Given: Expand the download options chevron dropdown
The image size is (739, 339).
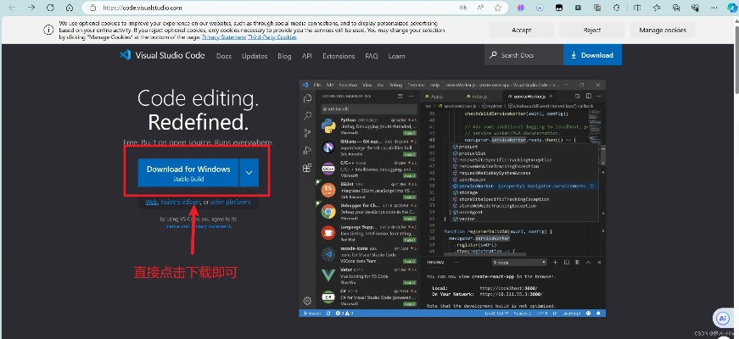Looking at the screenshot, I should (x=249, y=172).
